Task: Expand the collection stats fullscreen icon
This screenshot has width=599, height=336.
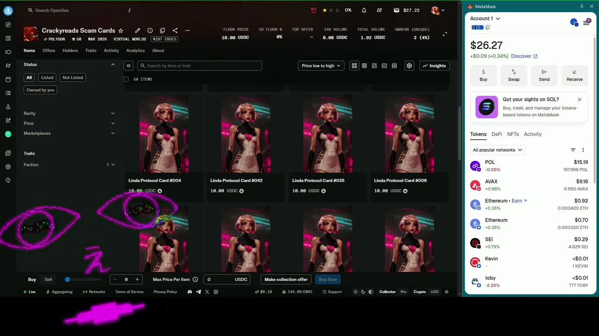Action: point(445,34)
